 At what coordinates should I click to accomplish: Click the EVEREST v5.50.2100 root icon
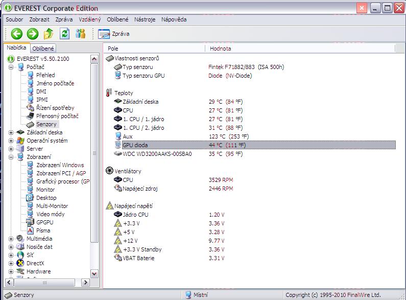(11, 59)
